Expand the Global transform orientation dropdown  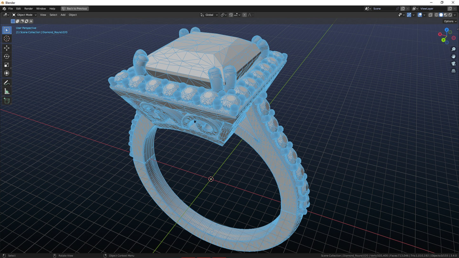point(209,15)
